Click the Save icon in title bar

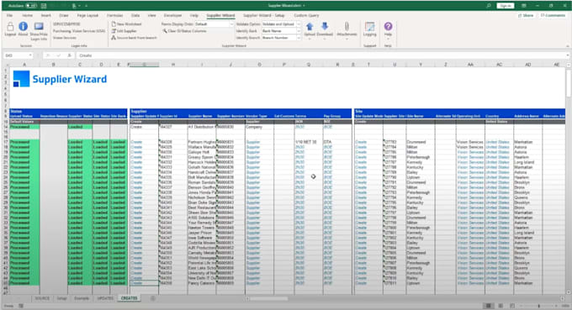[x=44, y=6]
